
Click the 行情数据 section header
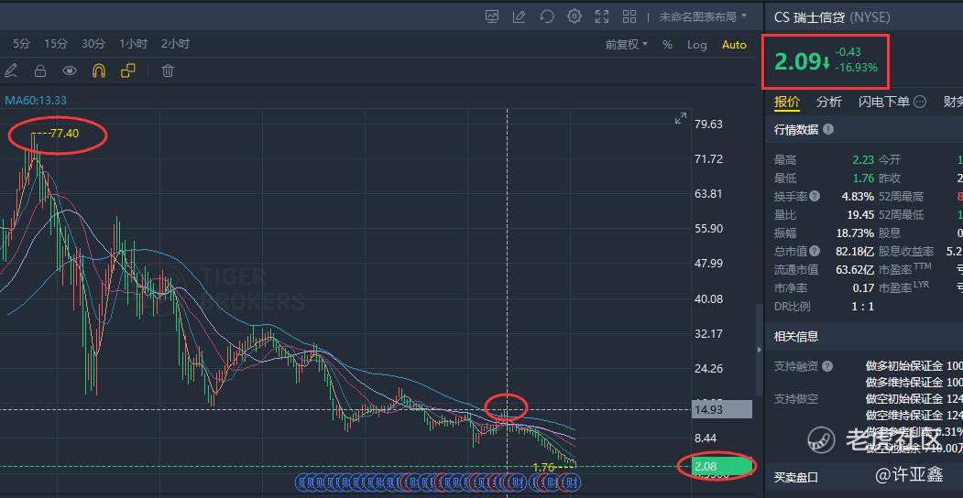coord(796,129)
